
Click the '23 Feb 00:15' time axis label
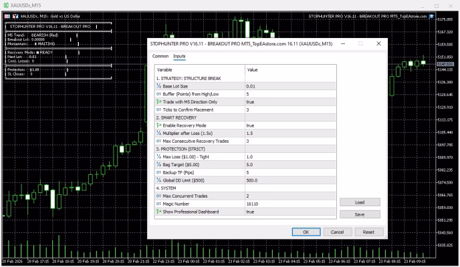coord(189,261)
